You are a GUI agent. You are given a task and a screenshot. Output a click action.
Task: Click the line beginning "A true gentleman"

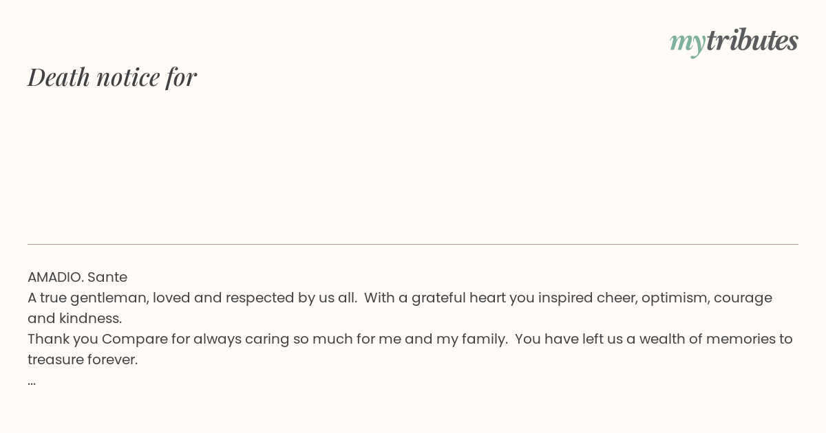400,298
